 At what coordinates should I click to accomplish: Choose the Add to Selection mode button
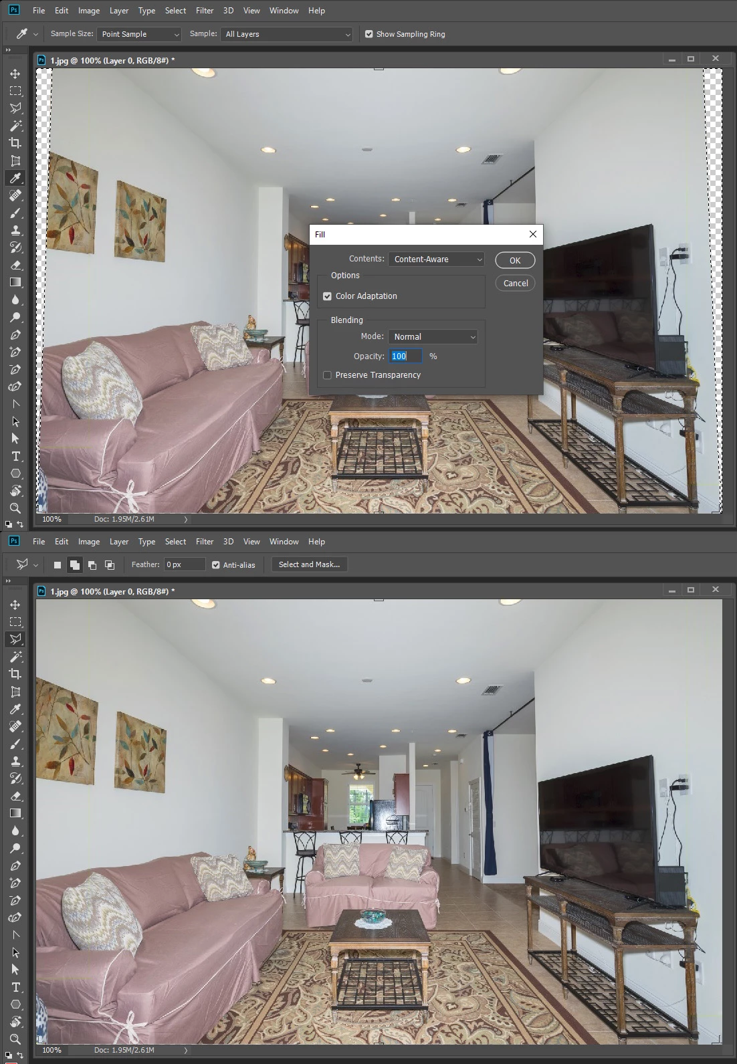[x=75, y=565]
